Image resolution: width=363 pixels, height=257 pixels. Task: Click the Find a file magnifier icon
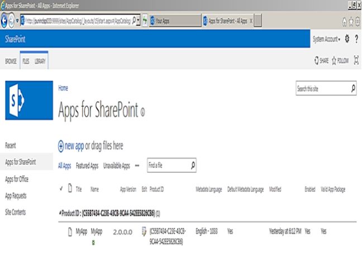point(193,165)
